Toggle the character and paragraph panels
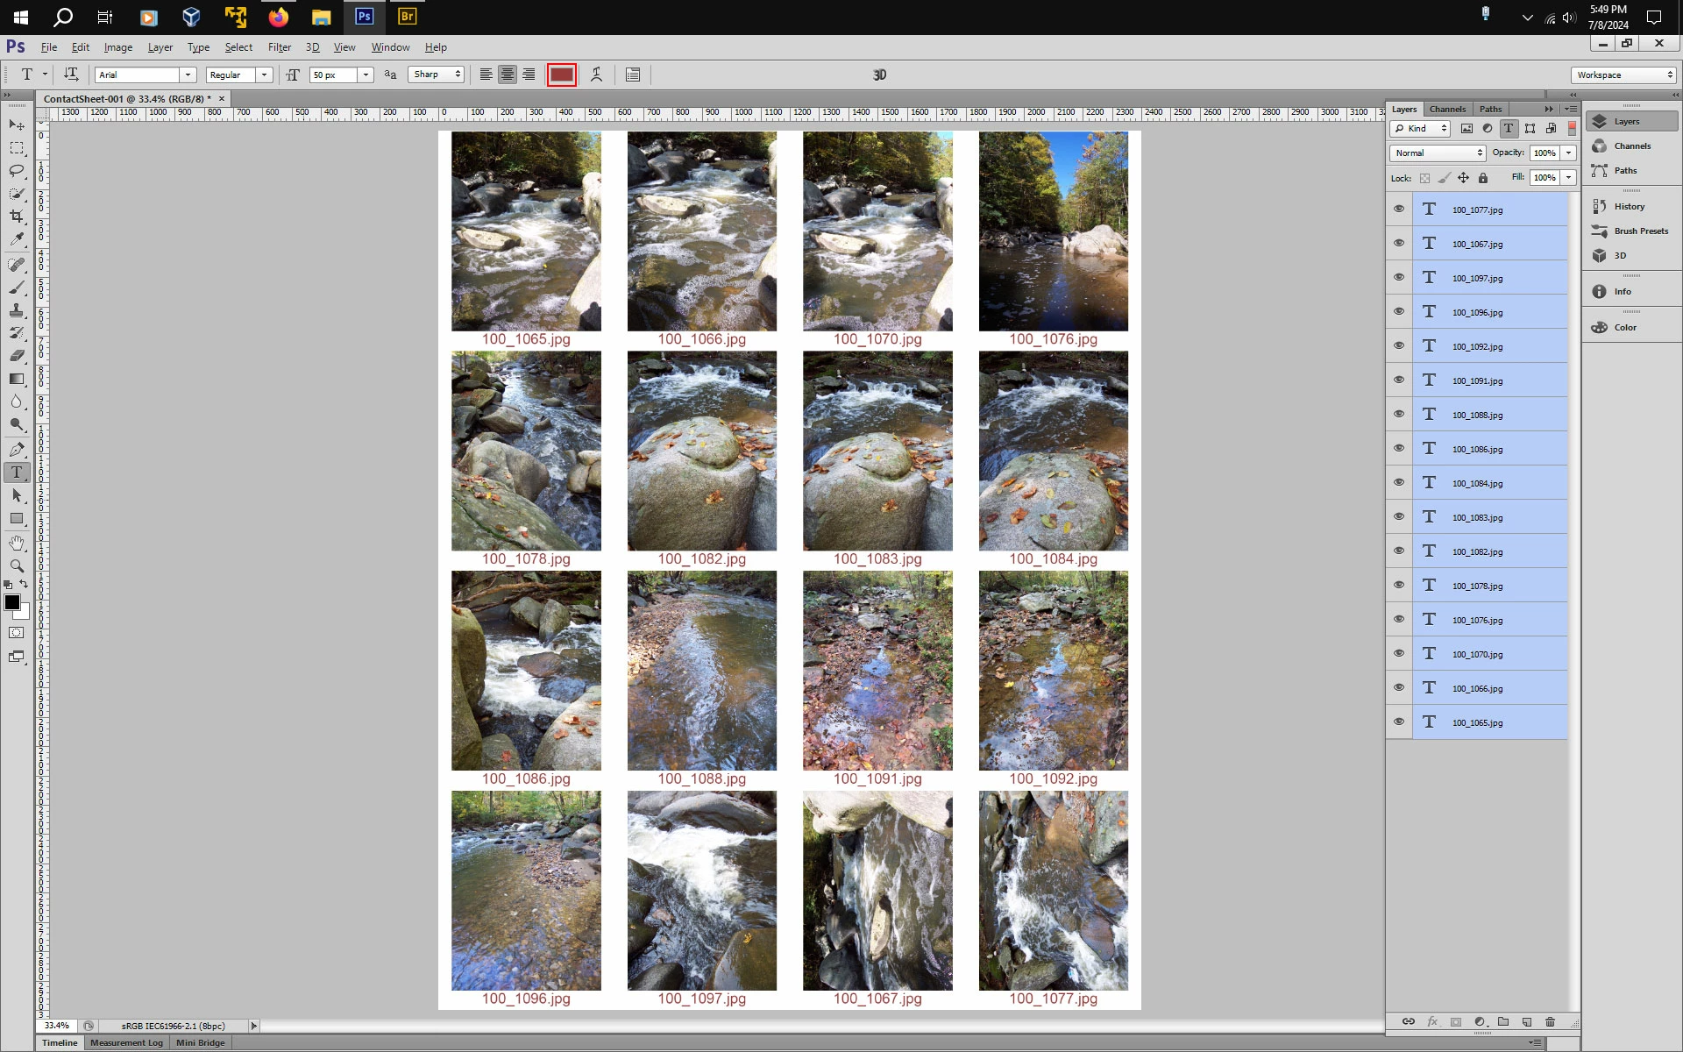The width and height of the screenshot is (1683, 1052). 633,75
